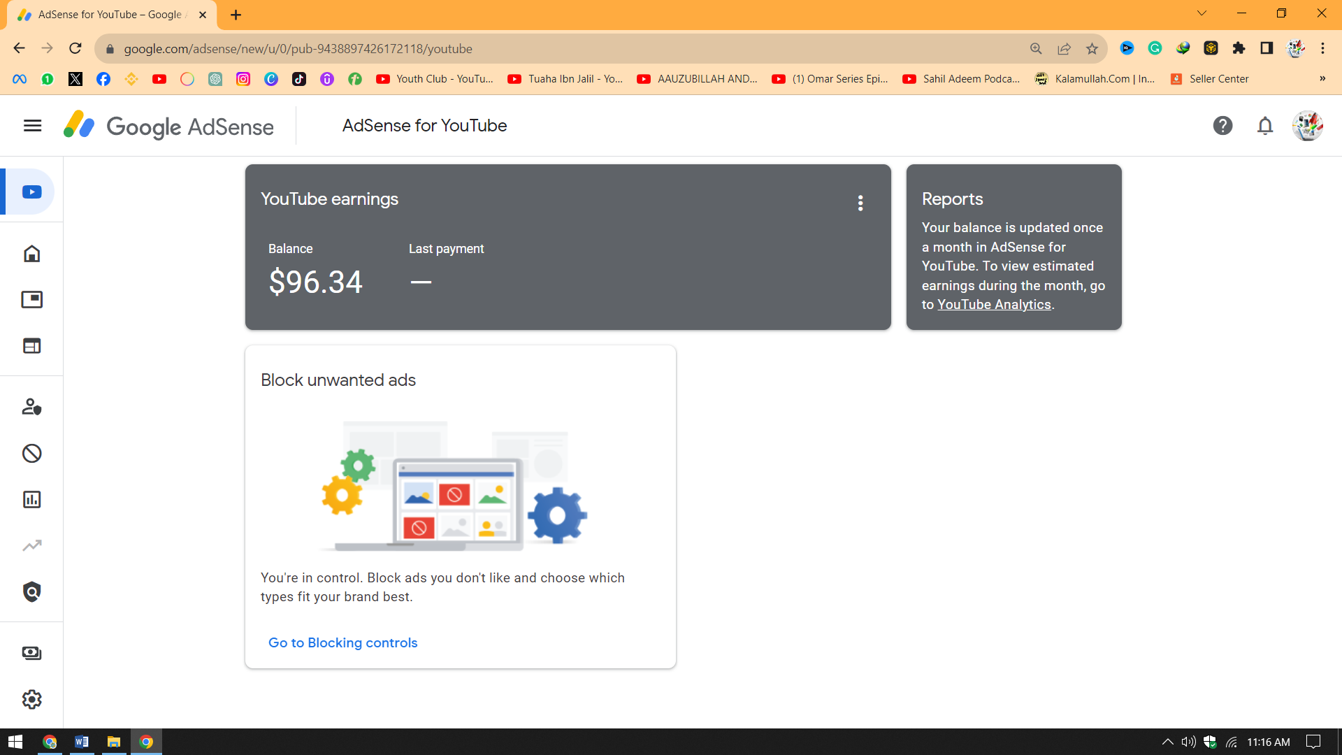Open the Seller Center bookmark
Viewport: 1342px width, 755px height.
coord(1210,79)
